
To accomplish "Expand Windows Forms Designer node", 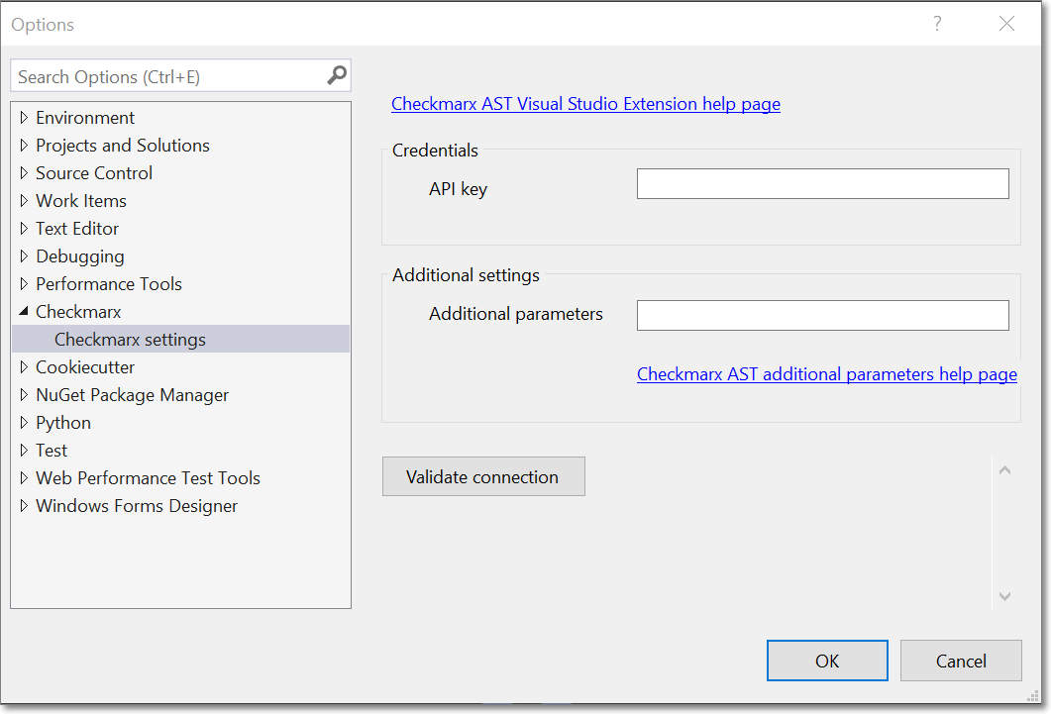I will 24,506.
